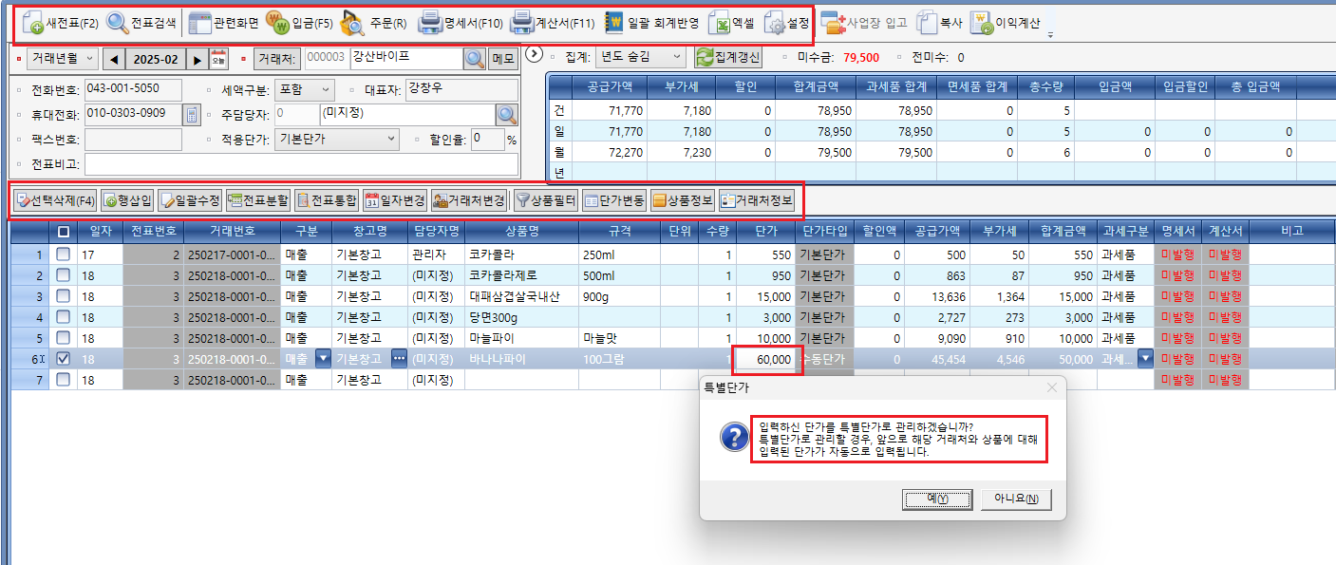This screenshot has height=565, width=1336.
Task: Click the calculator icon next to 휴대전화
Action: click(192, 115)
